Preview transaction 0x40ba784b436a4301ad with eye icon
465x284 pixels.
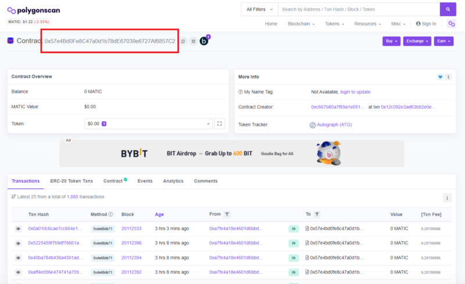pos(18,258)
